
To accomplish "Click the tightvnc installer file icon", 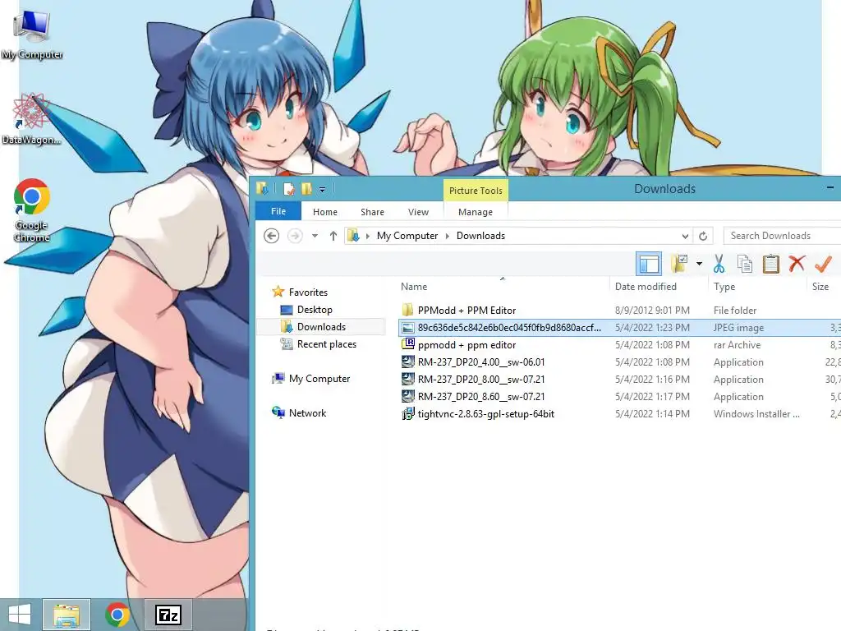I will pyautogui.click(x=407, y=414).
